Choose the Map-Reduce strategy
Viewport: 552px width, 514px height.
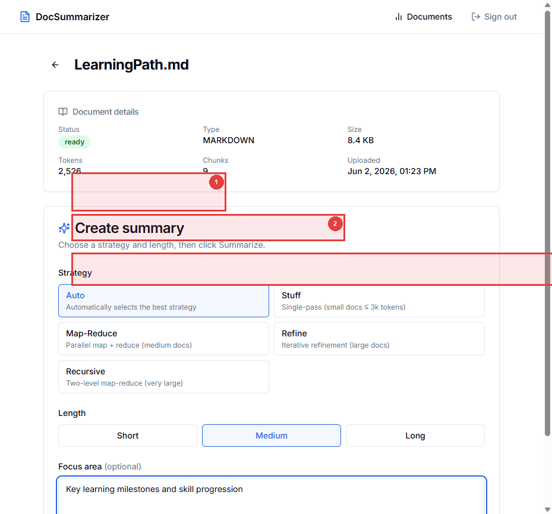click(164, 339)
